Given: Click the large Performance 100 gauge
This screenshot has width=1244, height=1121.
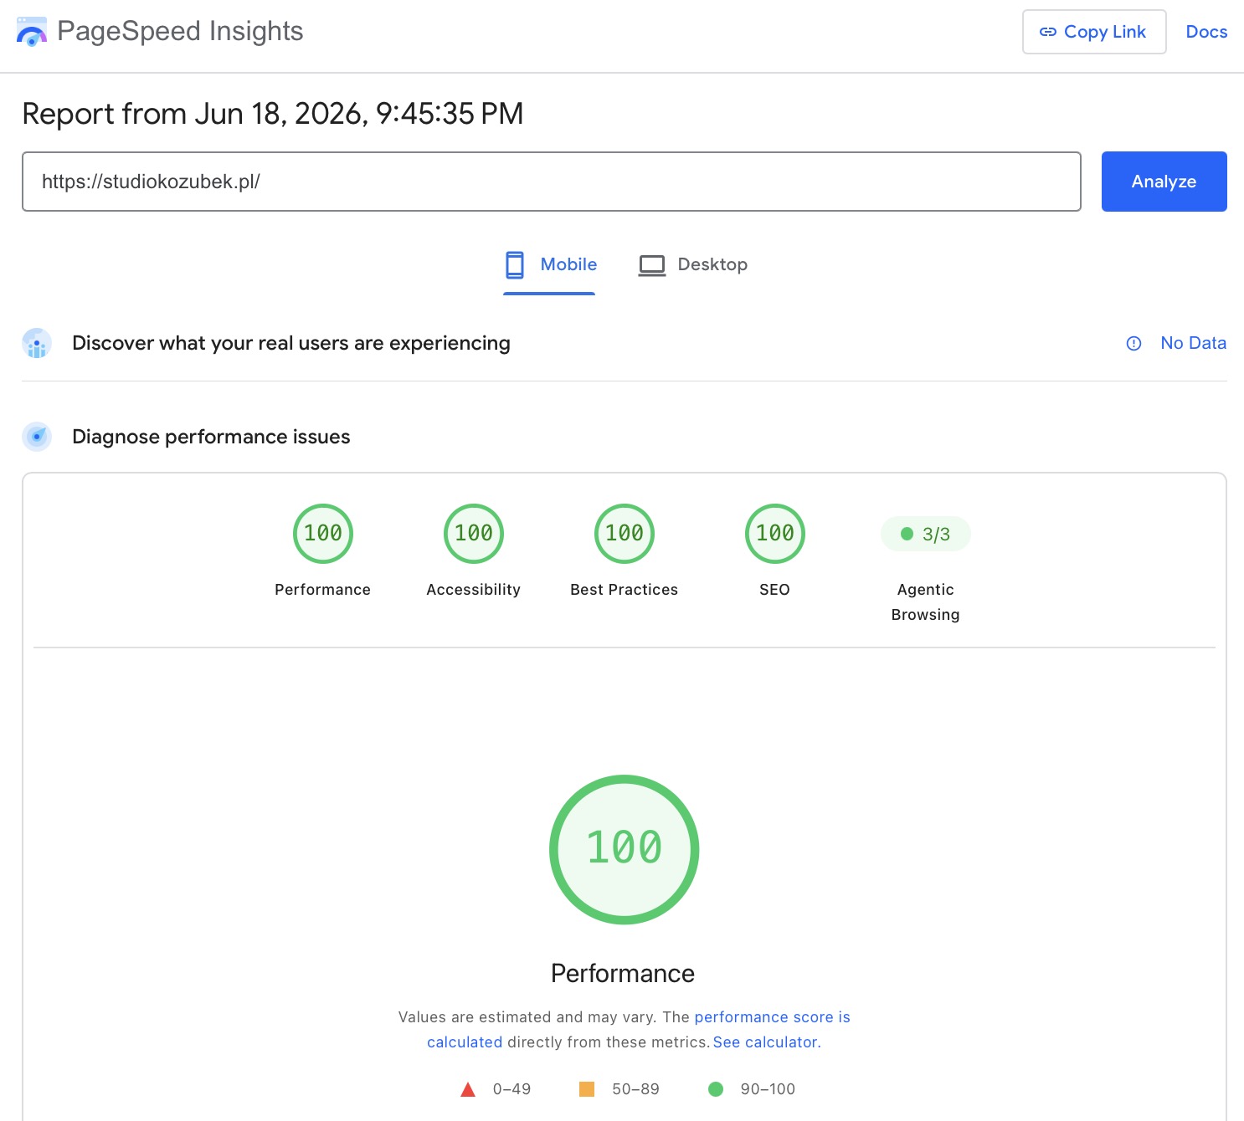Looking at the screenshot, I should [625, 850].
